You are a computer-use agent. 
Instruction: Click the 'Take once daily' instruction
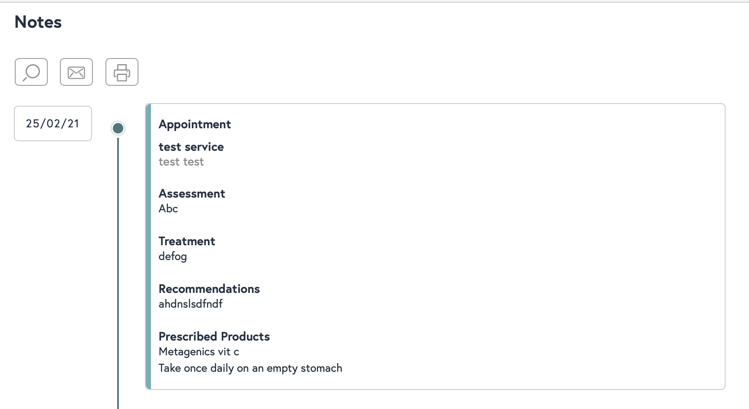tap(250, 368)
